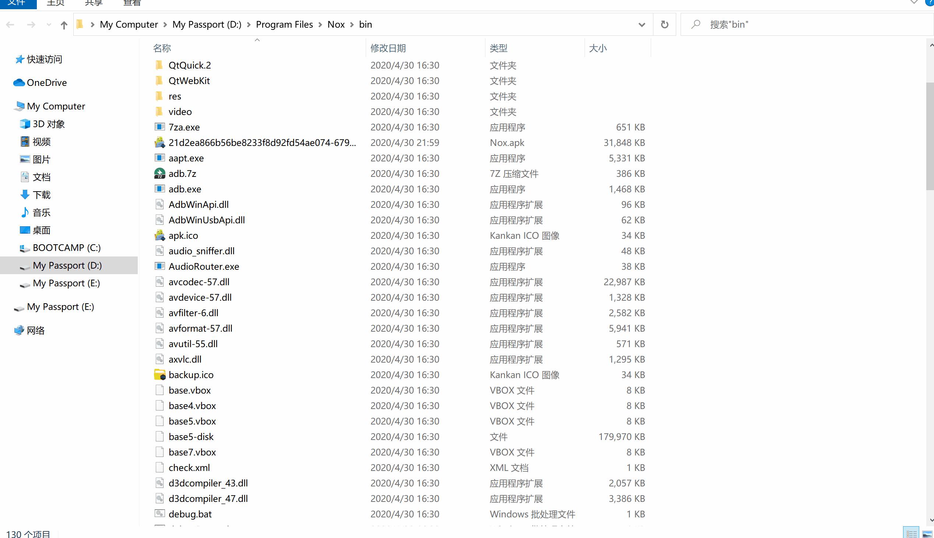Expand chevron after Program Files breadcrumb

[x=320, y=25]
